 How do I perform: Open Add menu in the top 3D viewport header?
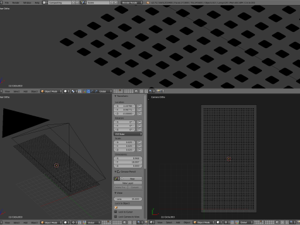coord(26,91)
